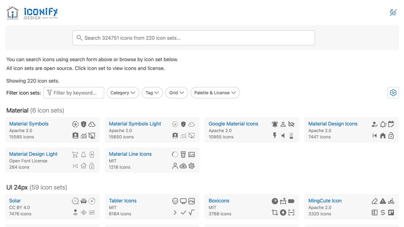Open the Material Line Icons set
The image size is (404, 227).
(130, 154)
